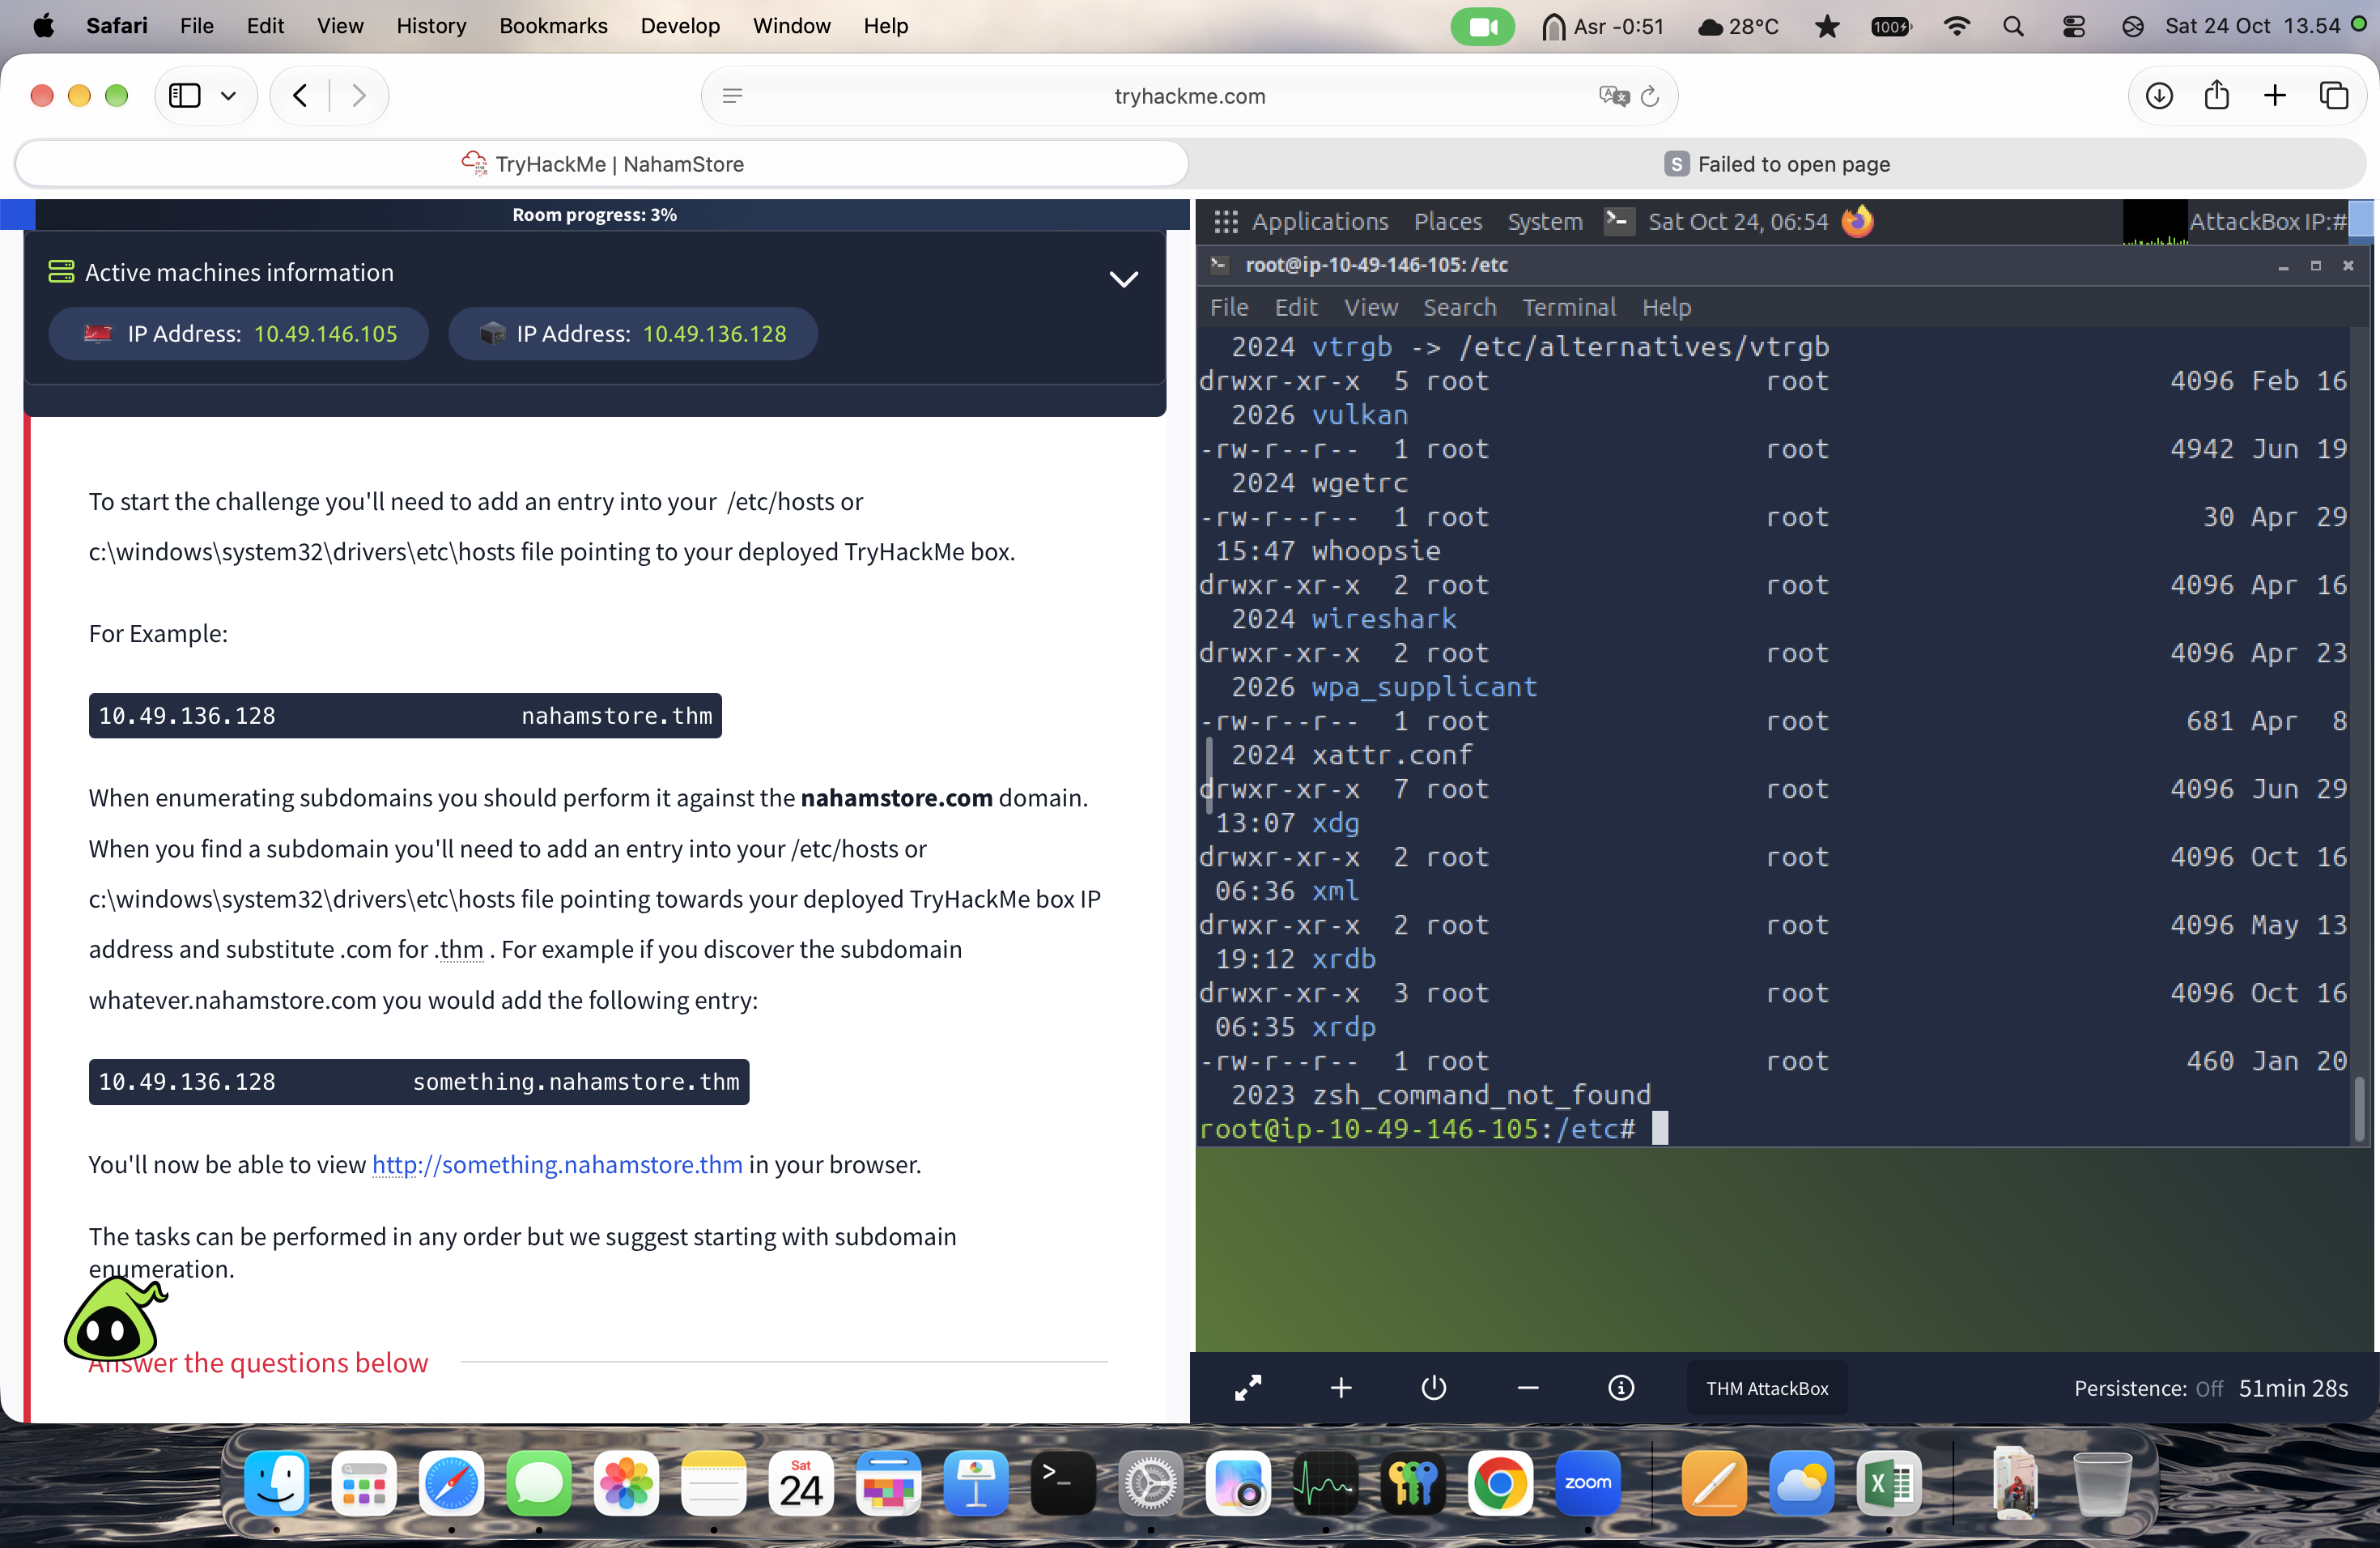Open Safari share button
The width and height of the screenshot is (2380, 1548).
tap(2217, 95)
